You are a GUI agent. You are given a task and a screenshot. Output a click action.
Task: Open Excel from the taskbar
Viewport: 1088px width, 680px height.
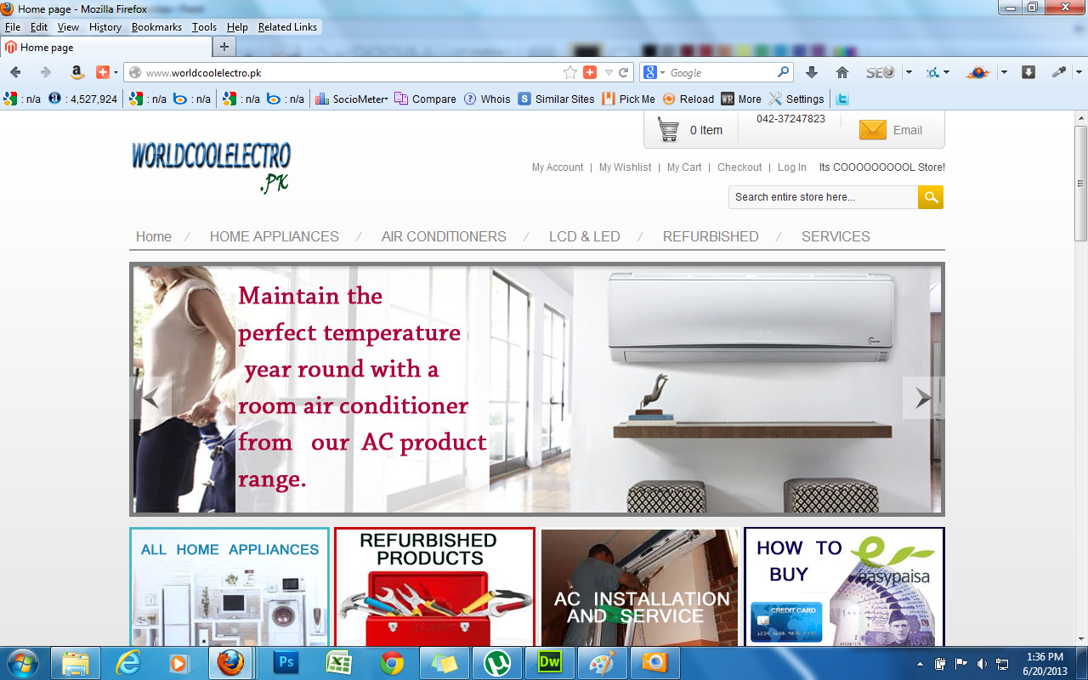[x=339, y=662]
